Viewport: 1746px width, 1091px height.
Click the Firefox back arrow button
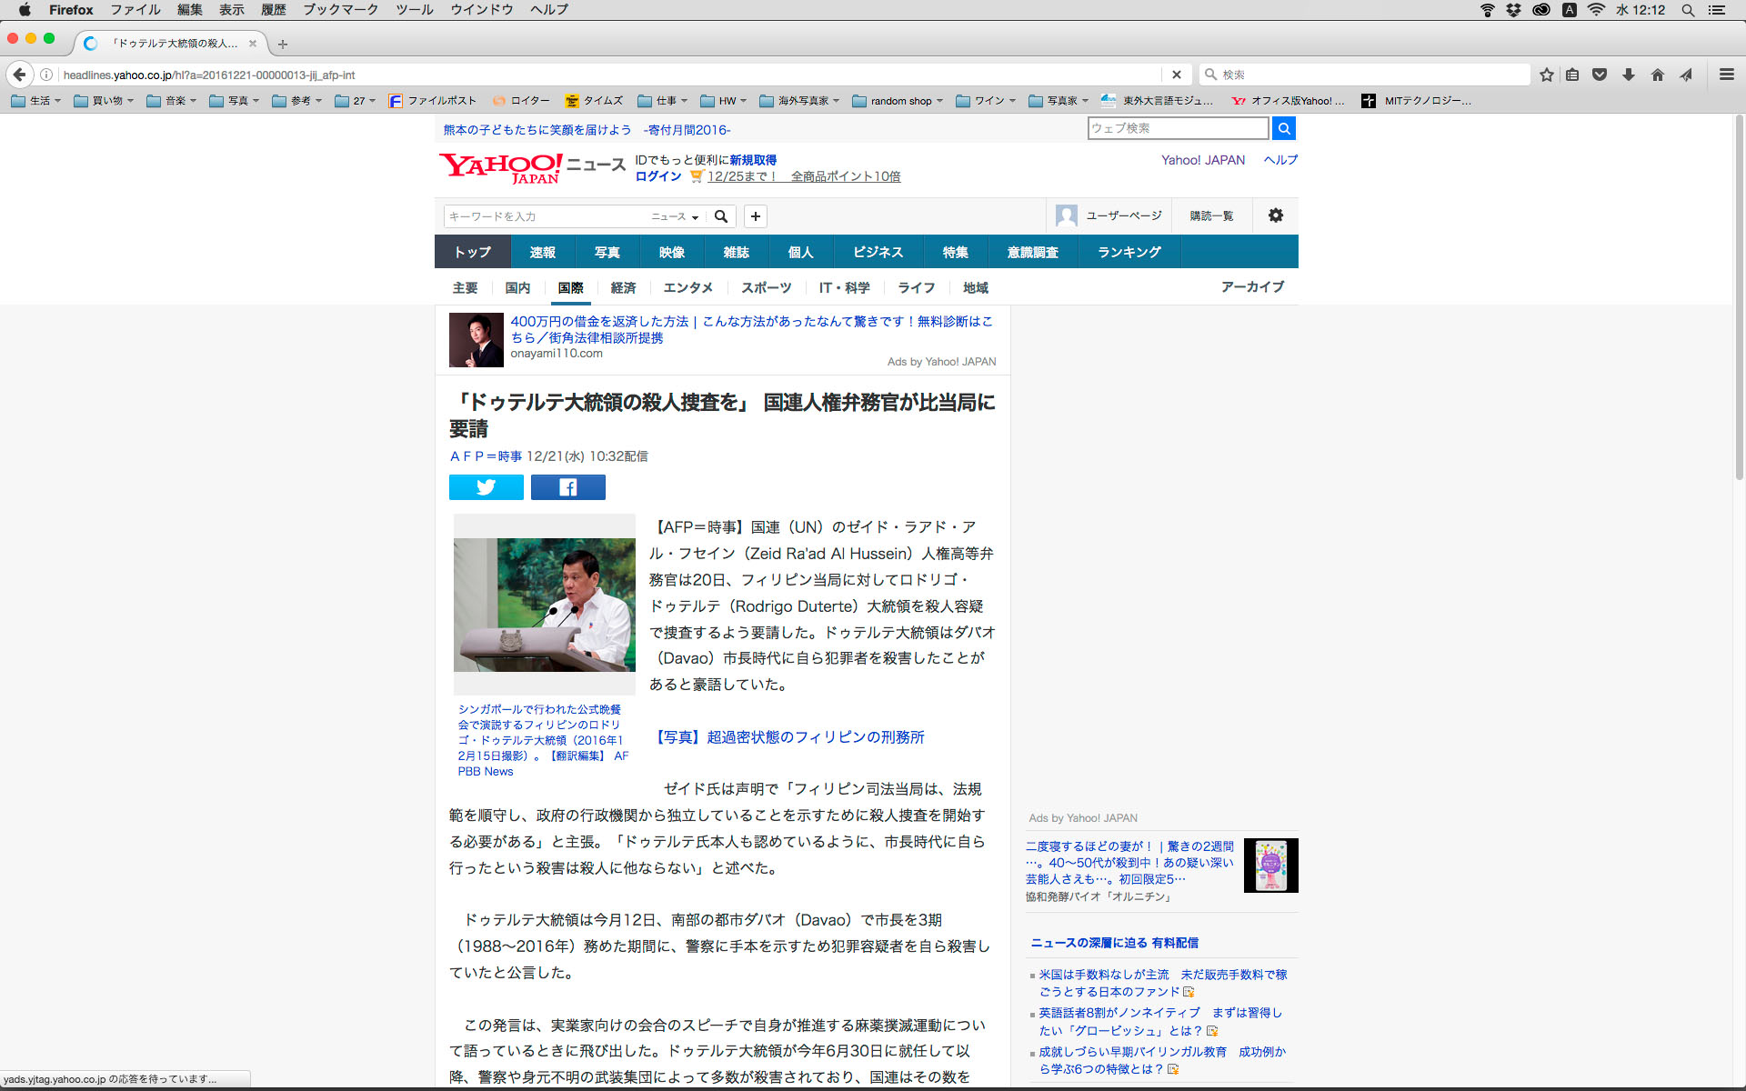click(x=19, y=75)
